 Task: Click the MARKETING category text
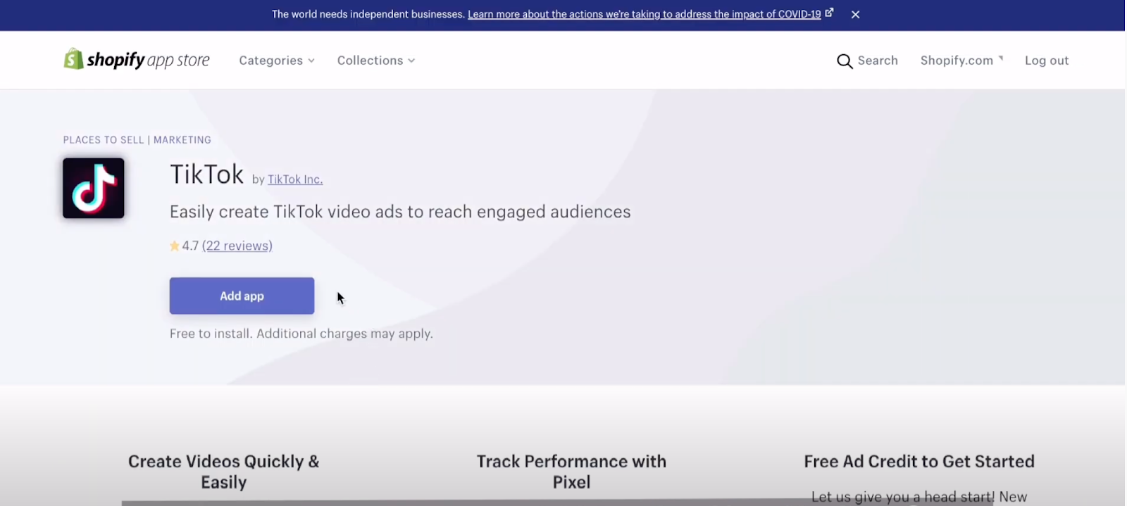click(182, 140)
